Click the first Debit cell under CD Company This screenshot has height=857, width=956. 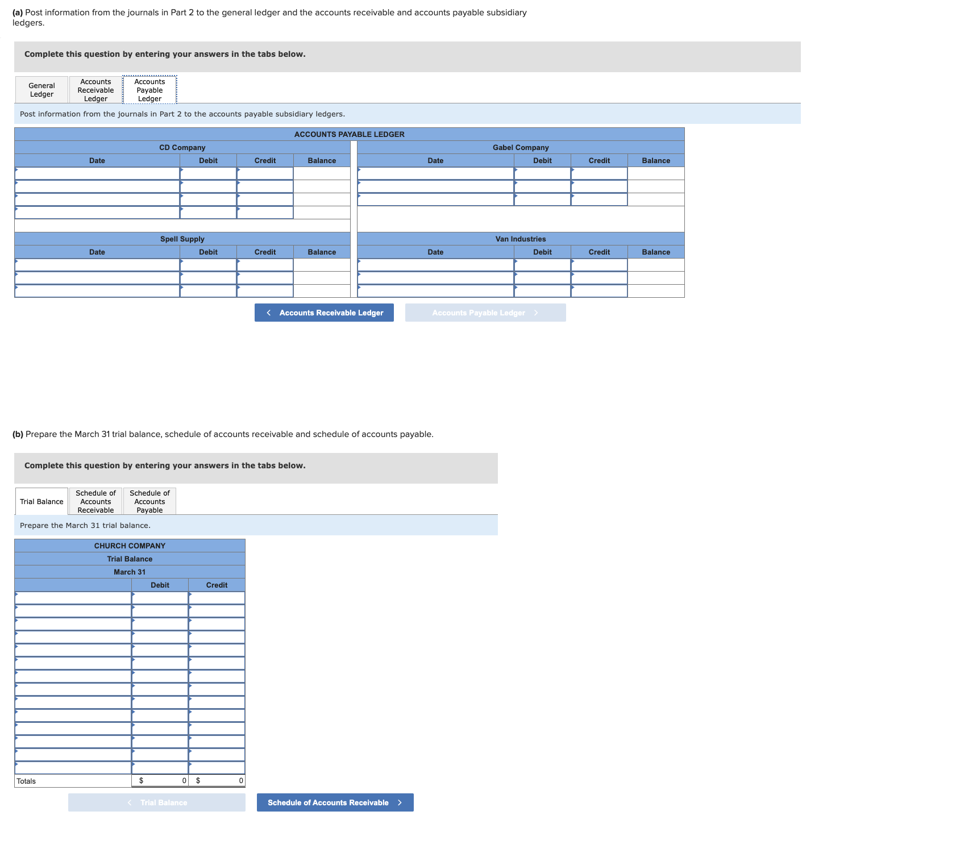point(208,171)
